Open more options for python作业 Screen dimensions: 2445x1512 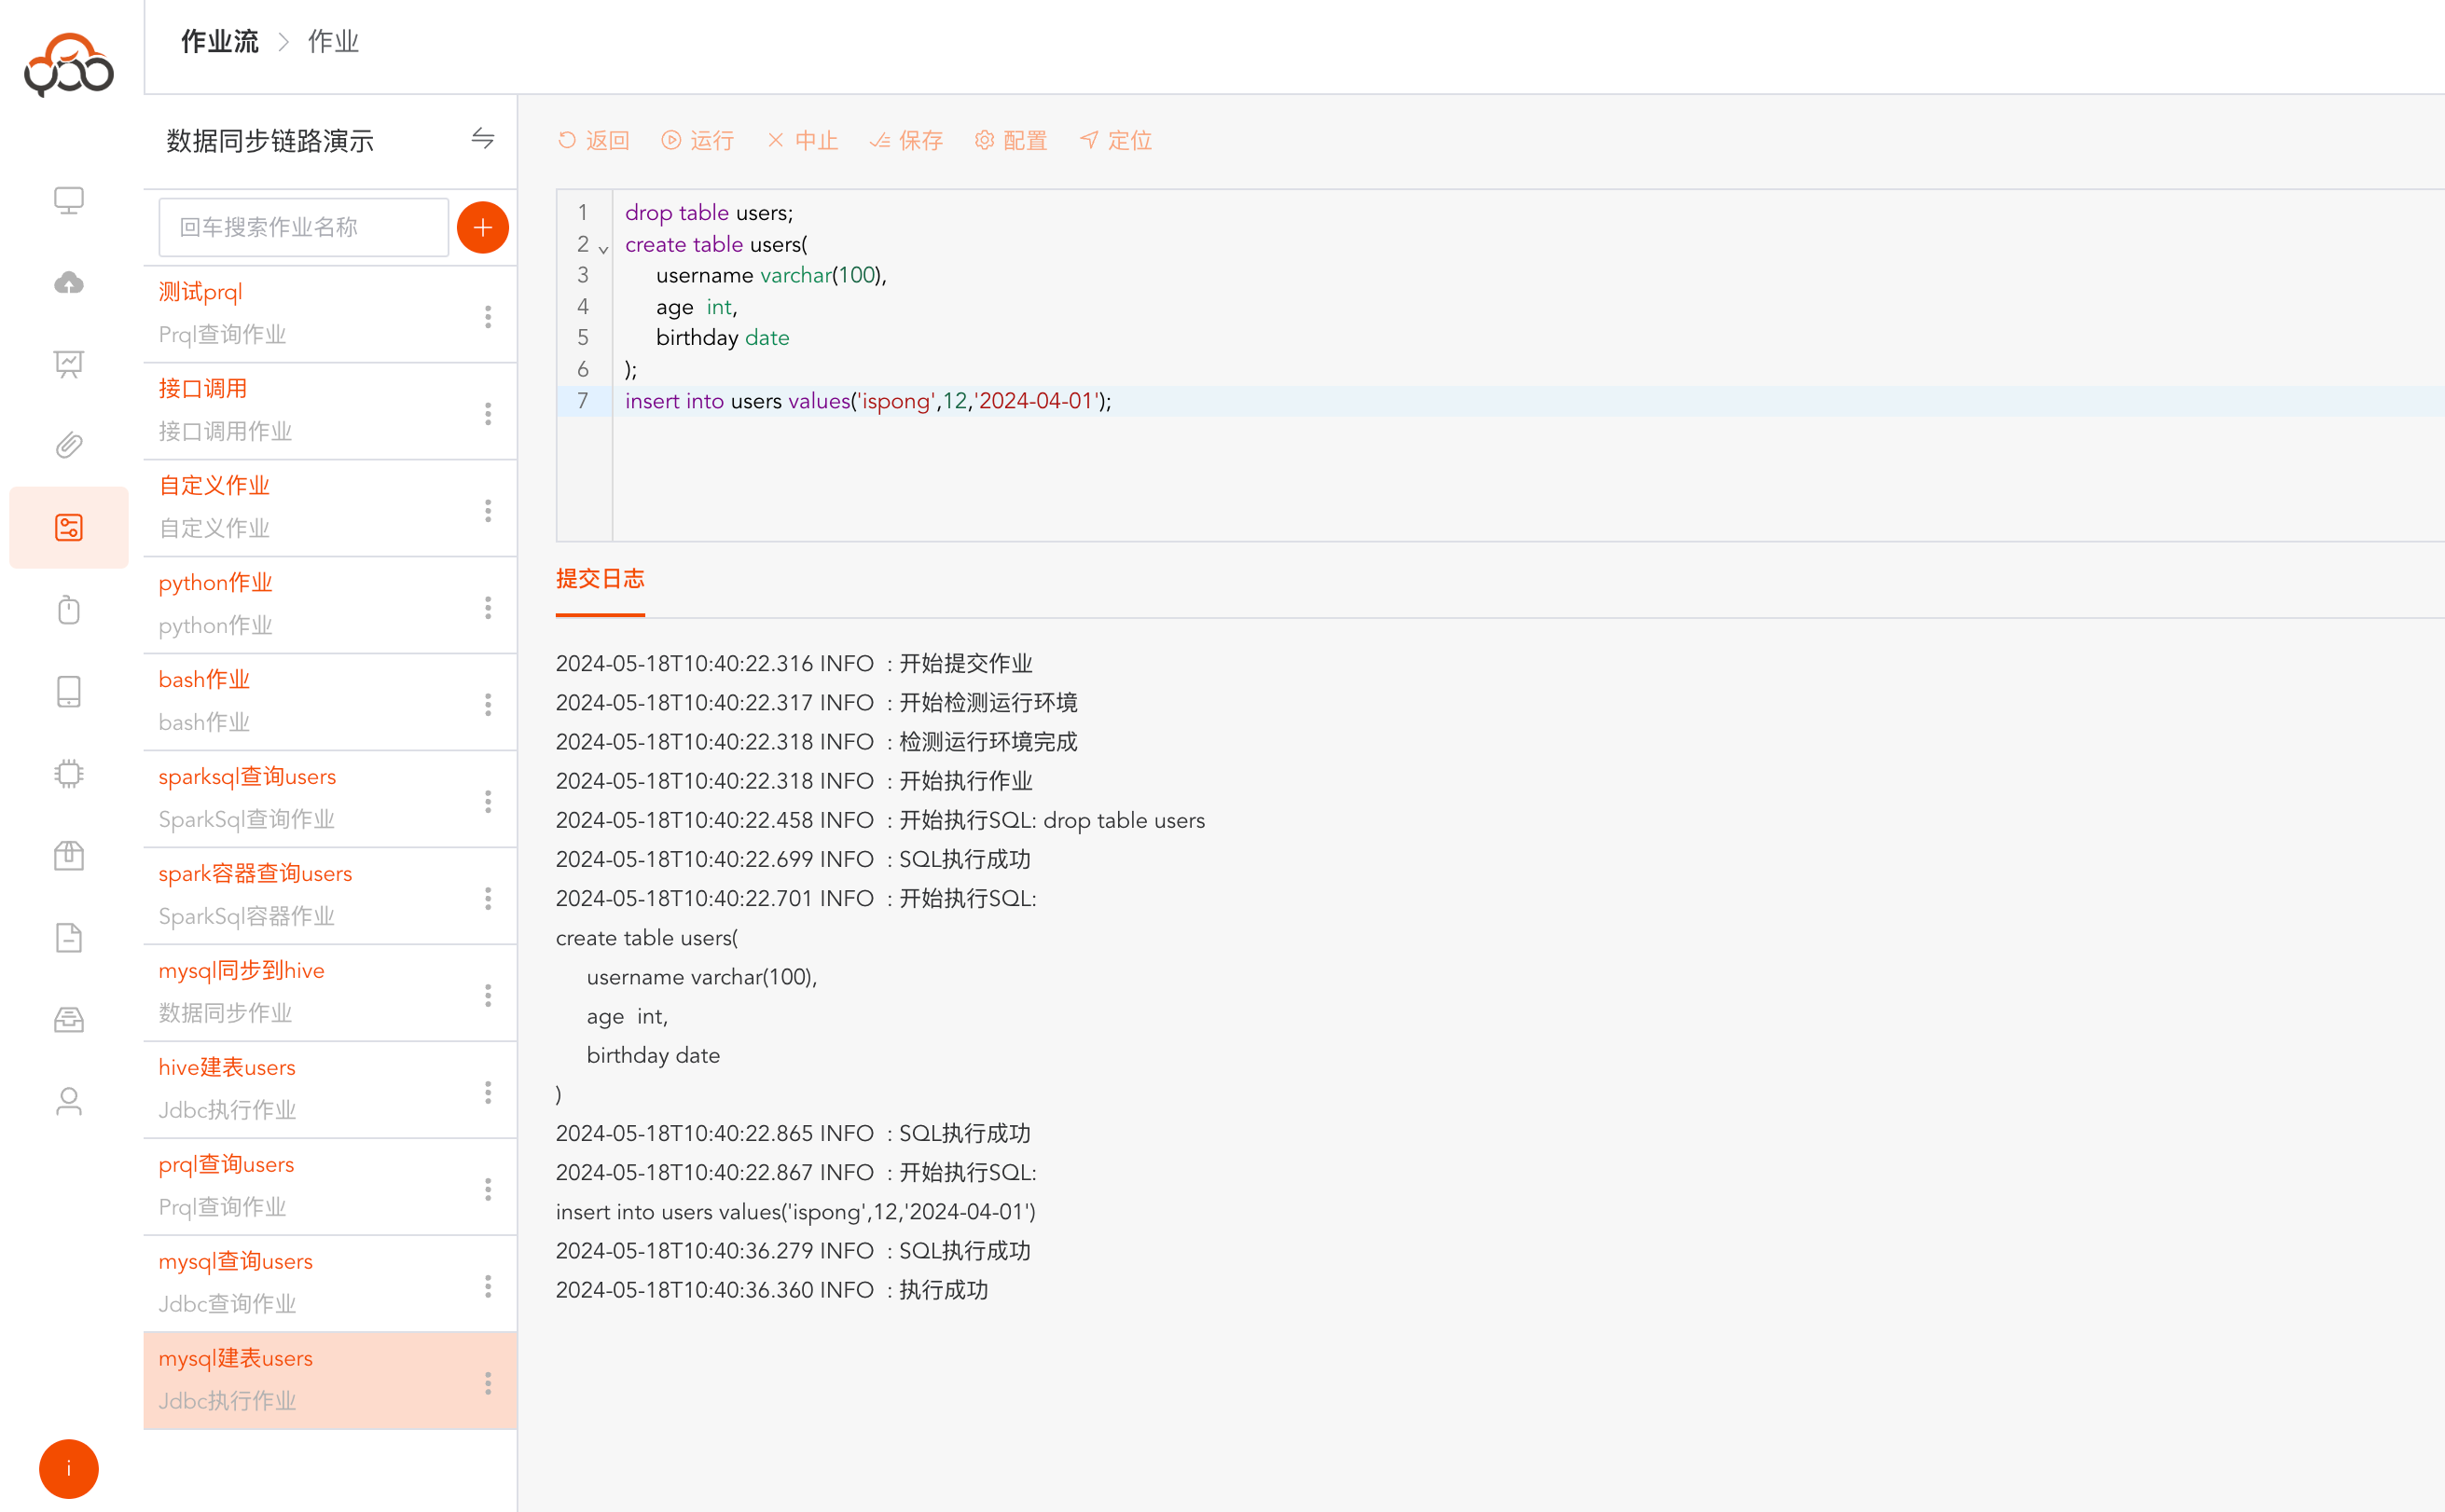tap(487, 607)
